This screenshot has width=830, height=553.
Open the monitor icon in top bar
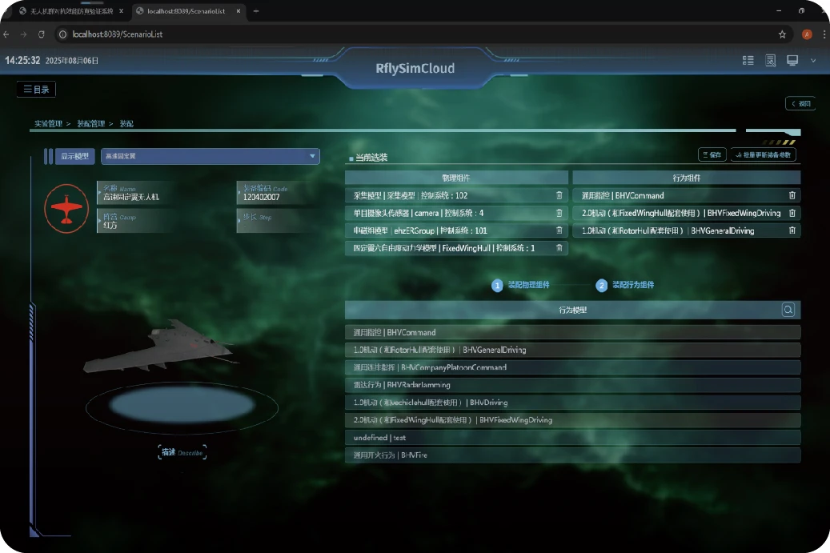coord(792,61)
